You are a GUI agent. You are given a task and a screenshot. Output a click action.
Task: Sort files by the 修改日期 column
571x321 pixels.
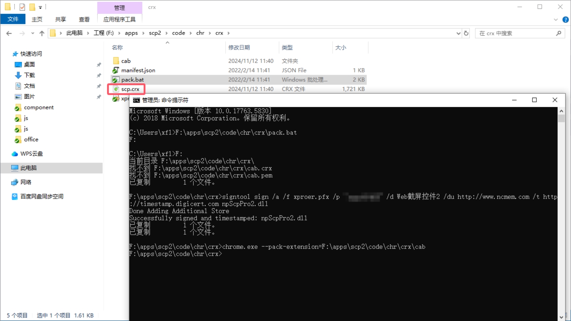[239, 47]
